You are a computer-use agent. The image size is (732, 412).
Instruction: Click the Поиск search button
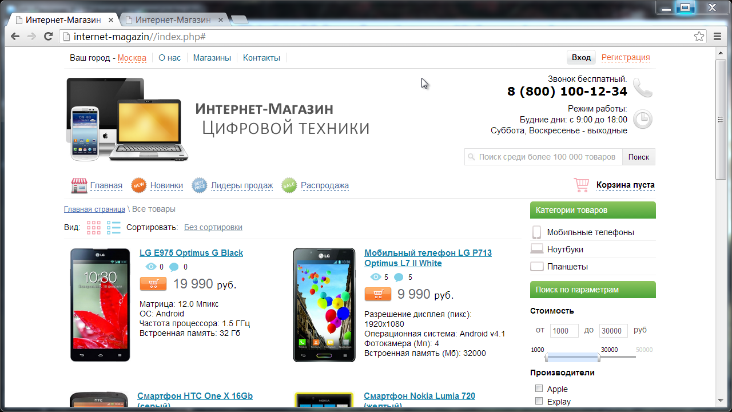coord(639,157)
